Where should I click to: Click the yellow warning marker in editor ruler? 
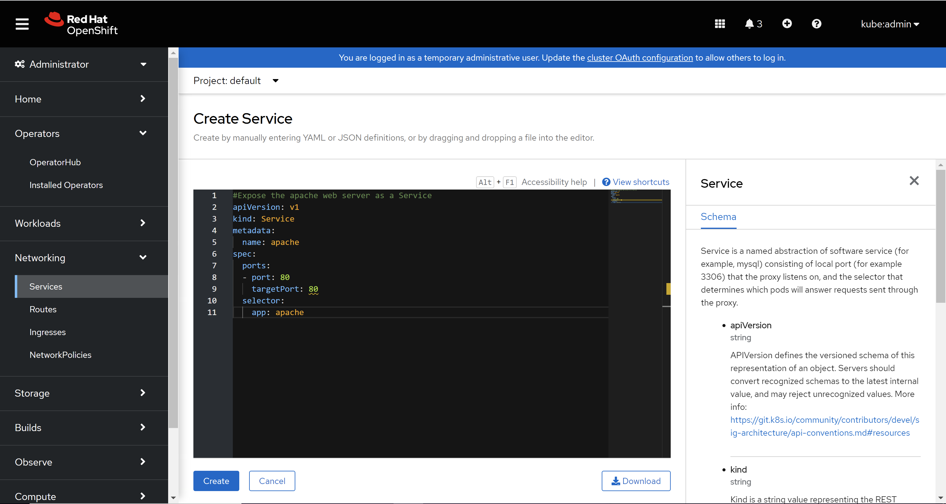pyautogui.click(x=668, y=289)
